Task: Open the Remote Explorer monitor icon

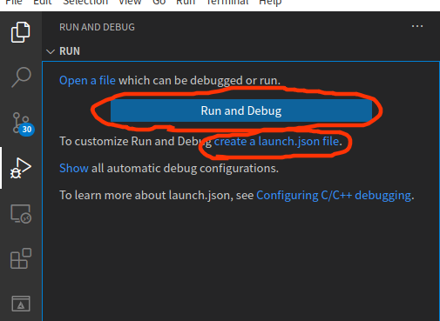Action: [21, 214]
